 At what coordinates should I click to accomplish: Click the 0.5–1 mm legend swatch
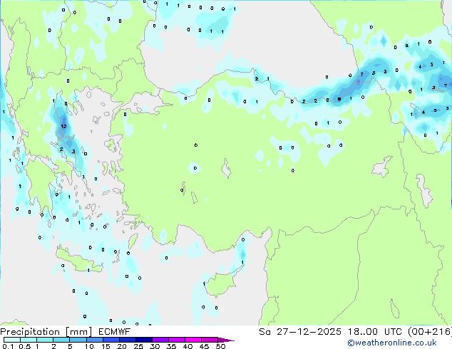pos(29,340)
